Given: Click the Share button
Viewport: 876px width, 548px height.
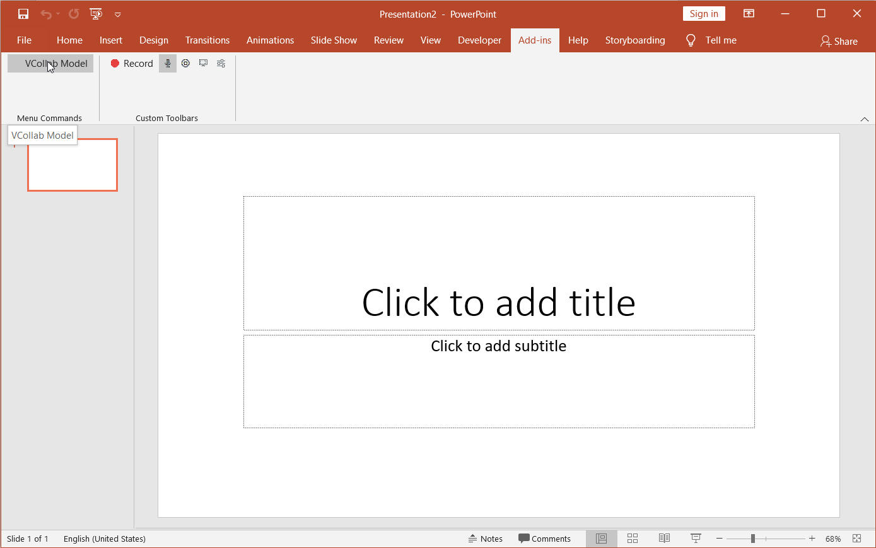Looking at the screenshot, I should point(839,42).
